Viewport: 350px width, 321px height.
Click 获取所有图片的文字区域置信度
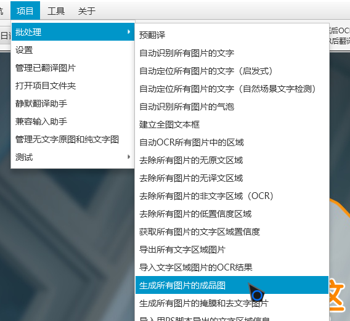click(x=232, y=232)
